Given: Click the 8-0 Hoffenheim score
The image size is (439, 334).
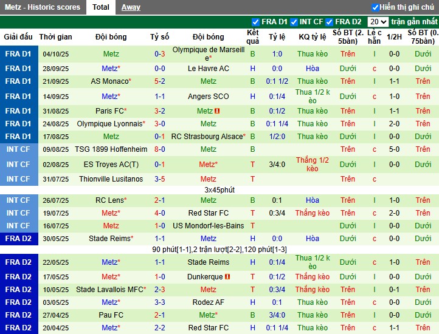Looking at the screenshot, I should click(x=159, y=149).
